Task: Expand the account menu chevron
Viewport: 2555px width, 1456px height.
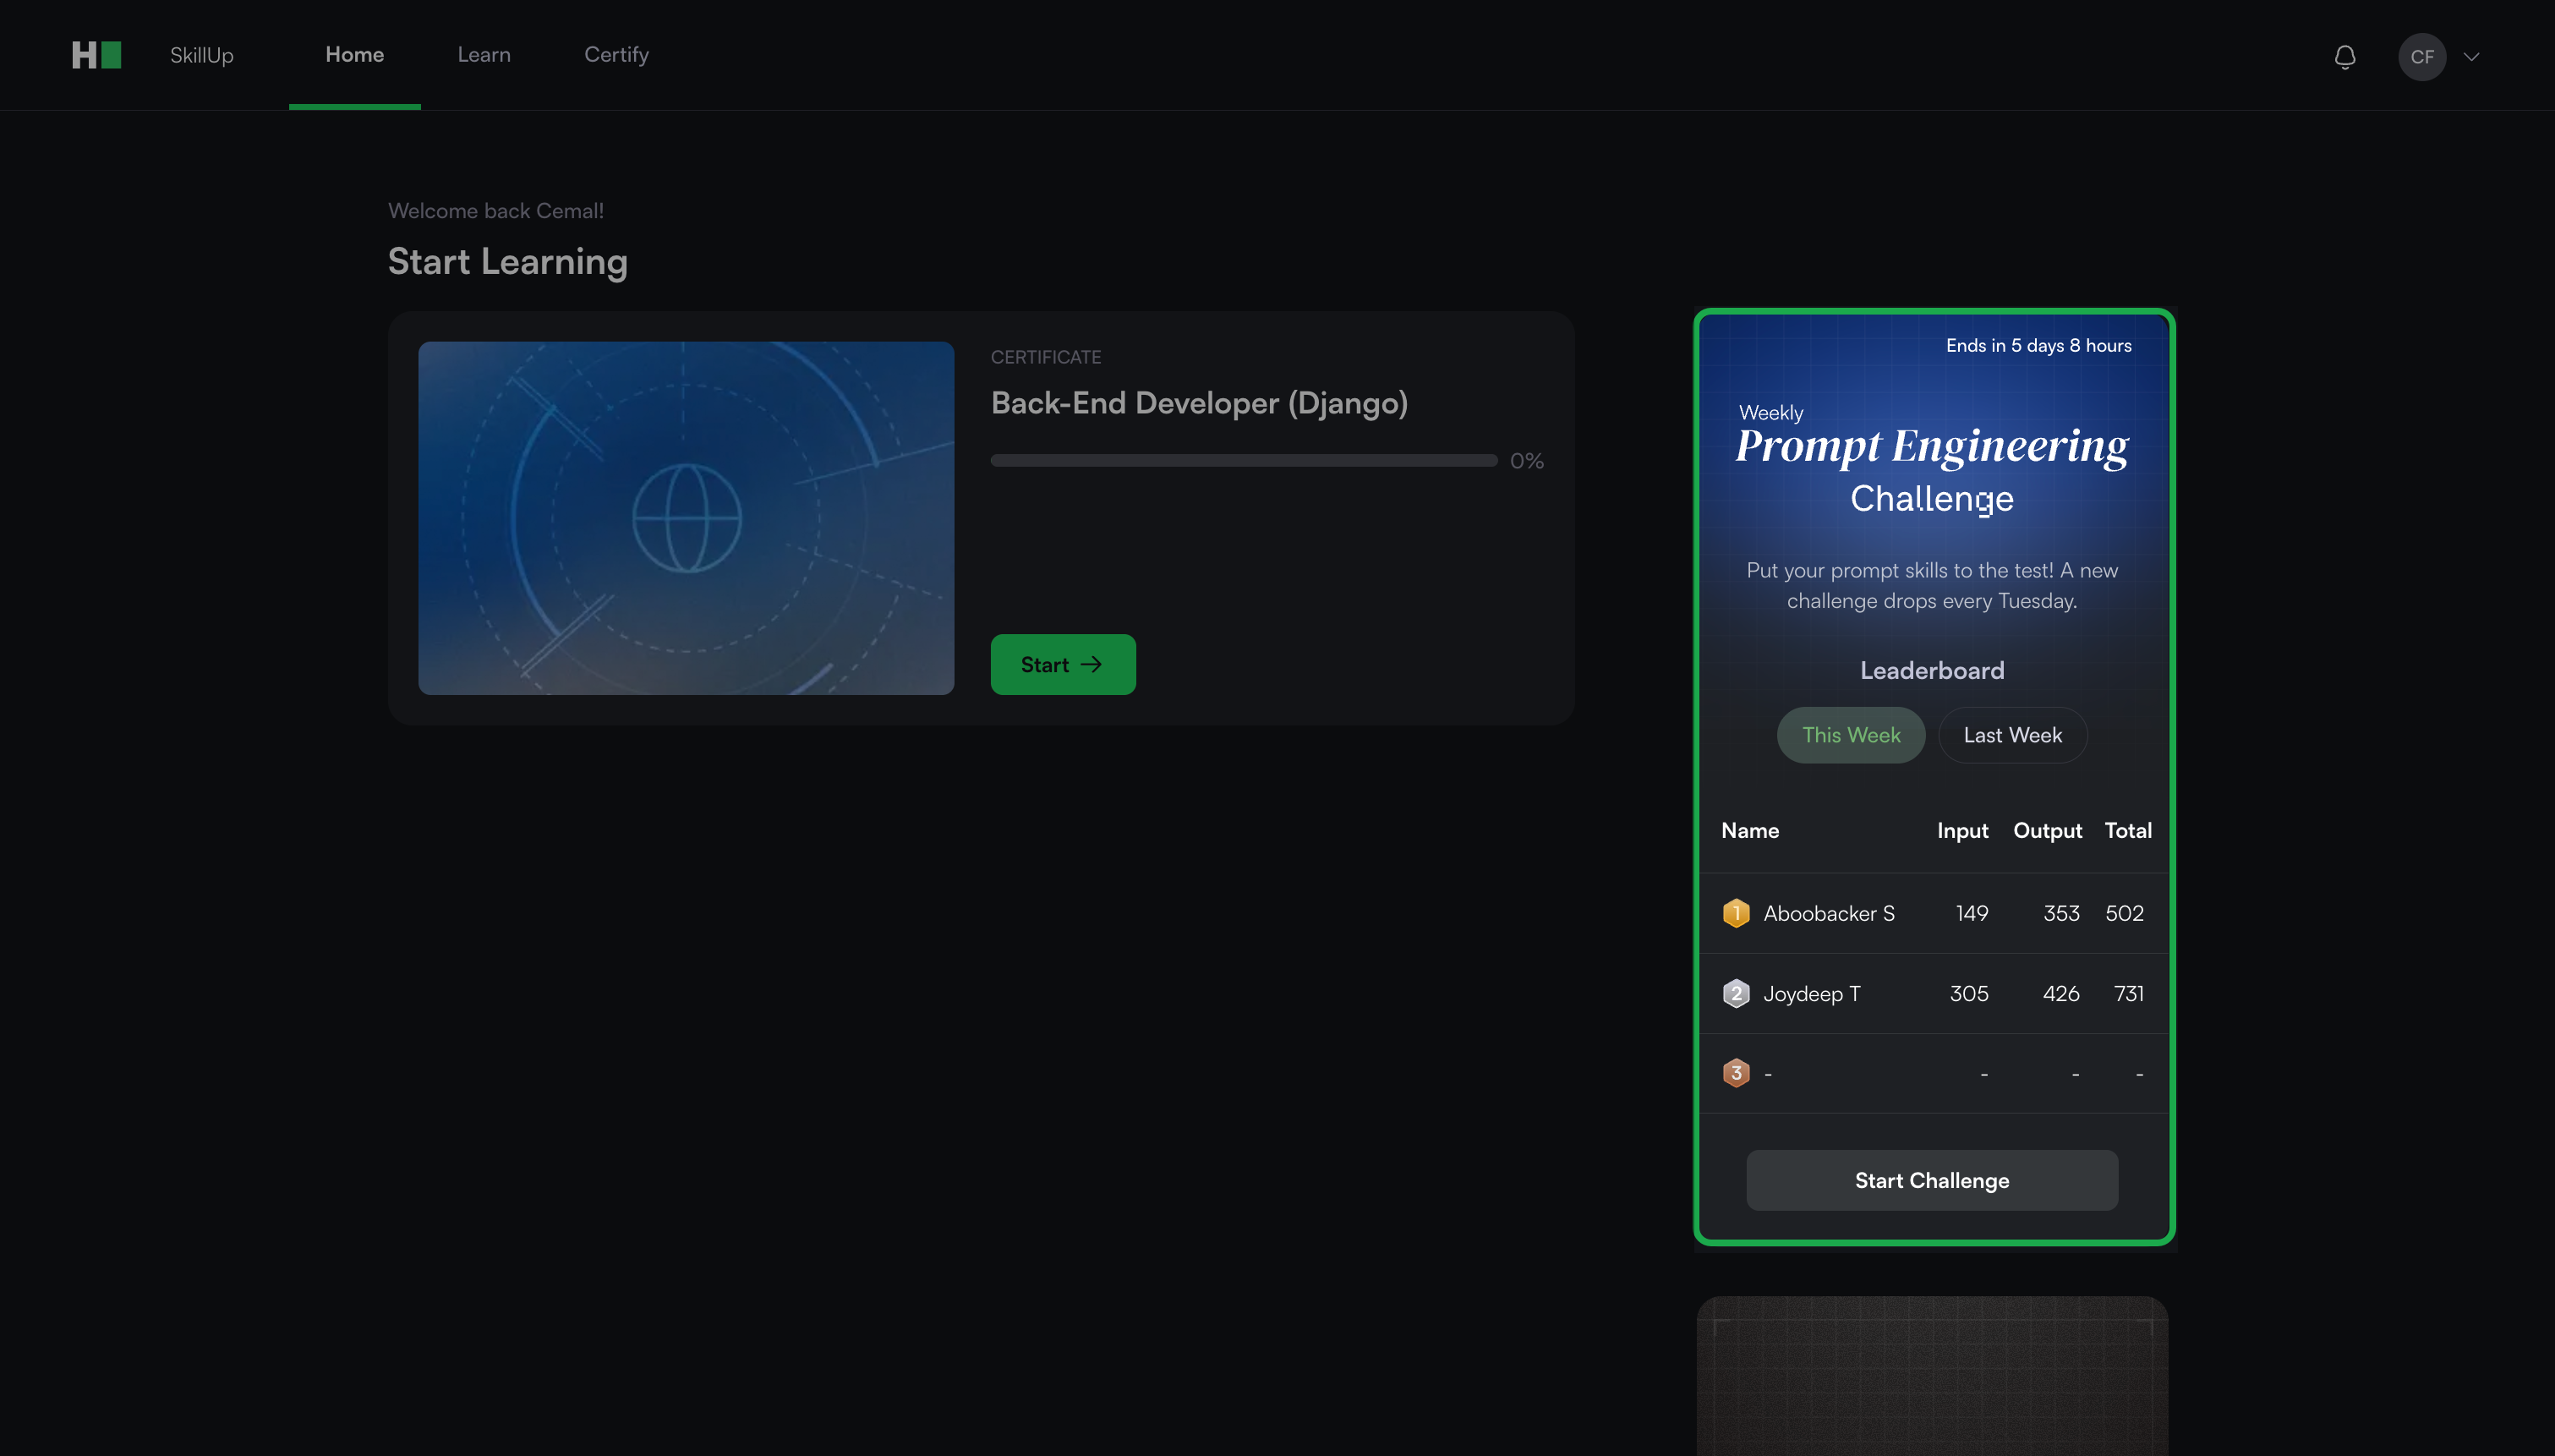Action: click(x=2472, y=57)
